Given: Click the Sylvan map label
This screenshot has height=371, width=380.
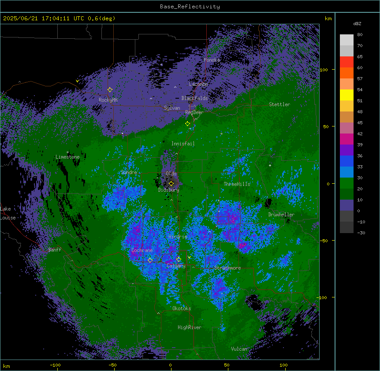Looking at the screenshot, I should 172,108.
